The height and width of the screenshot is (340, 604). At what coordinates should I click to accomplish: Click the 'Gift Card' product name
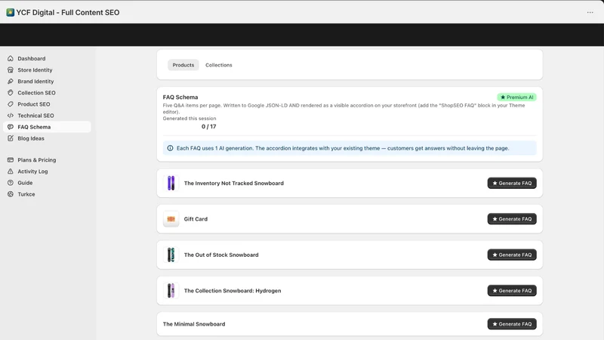196,219
